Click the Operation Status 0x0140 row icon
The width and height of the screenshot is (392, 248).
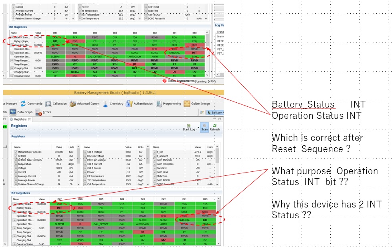point(12,53)
